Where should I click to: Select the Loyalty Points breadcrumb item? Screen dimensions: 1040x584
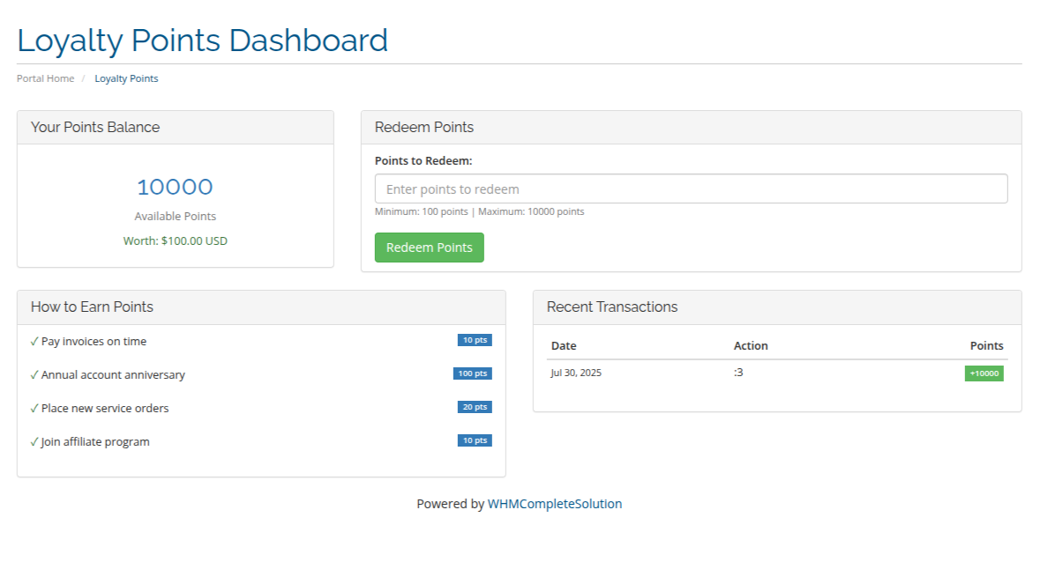pyautogui.click(x=126, y=78)
